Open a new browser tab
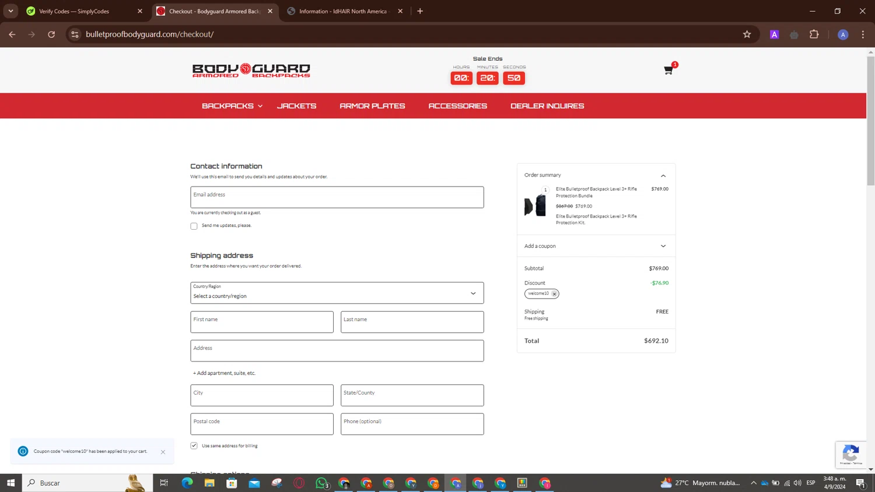This screenshot has height=492, width=875. pyautogui.click(x=420, y=11)
